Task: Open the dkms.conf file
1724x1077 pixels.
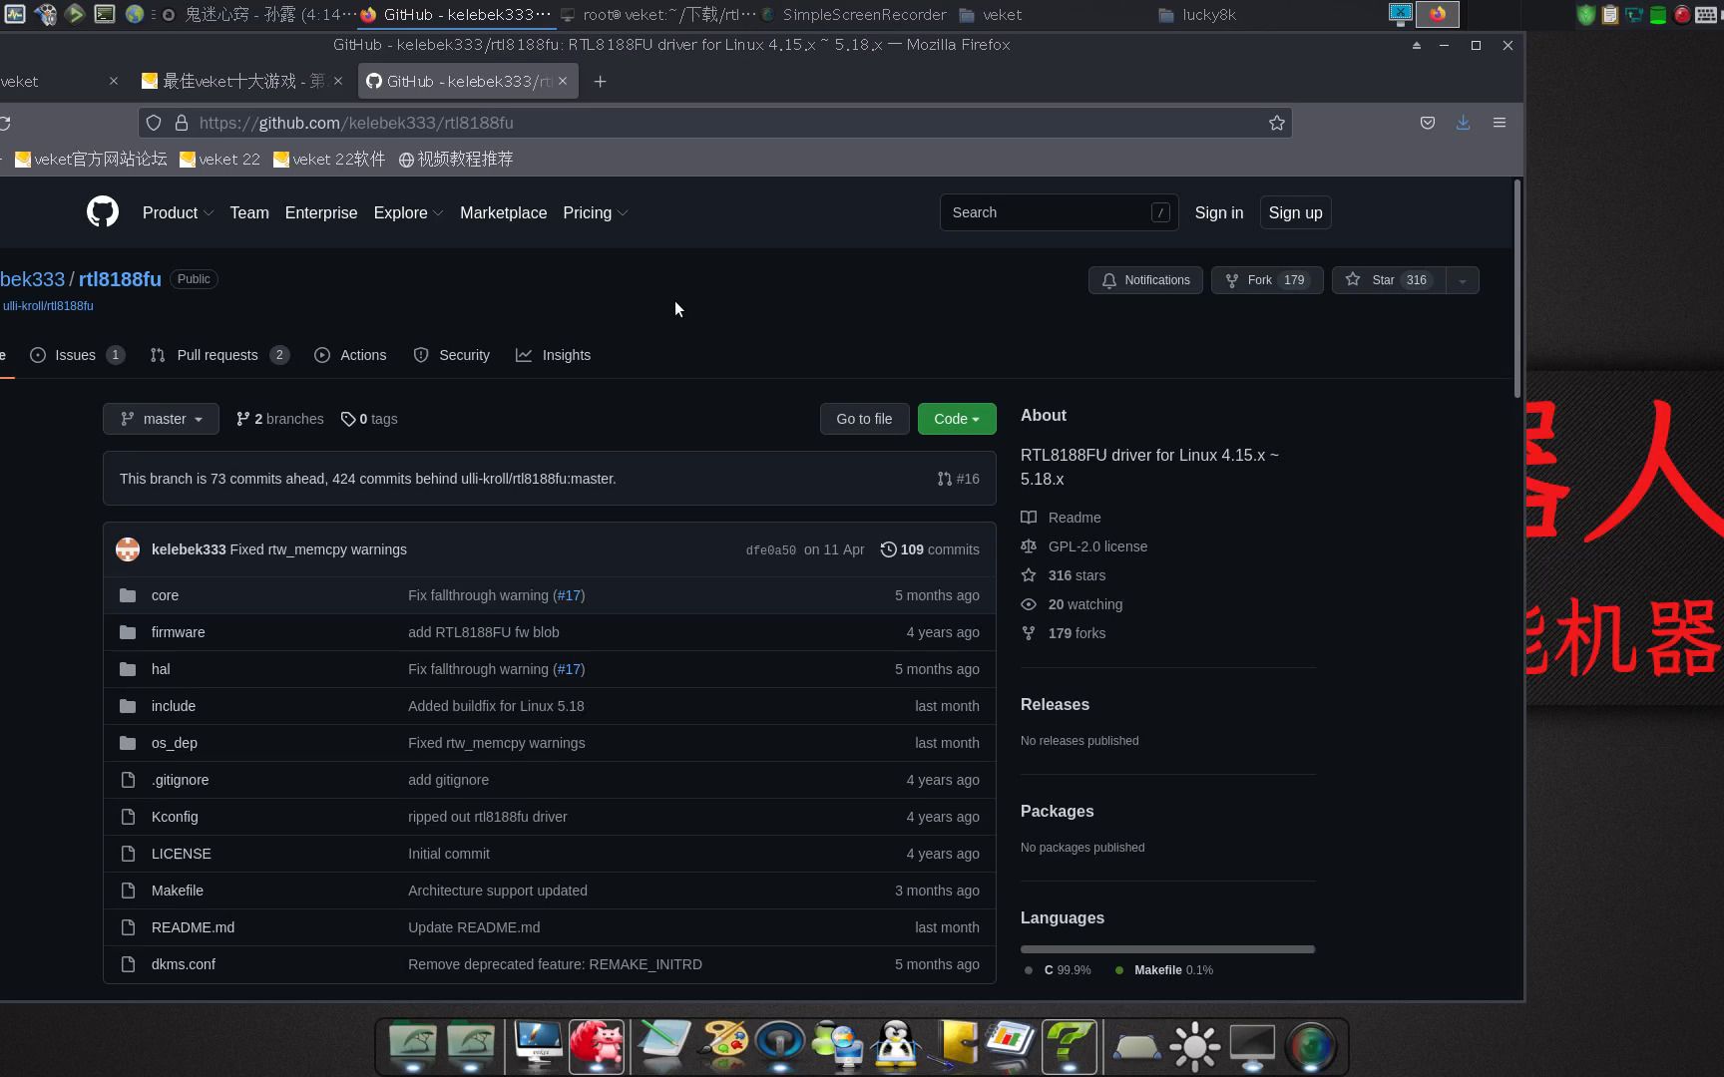Action: (x=183, y=964)
